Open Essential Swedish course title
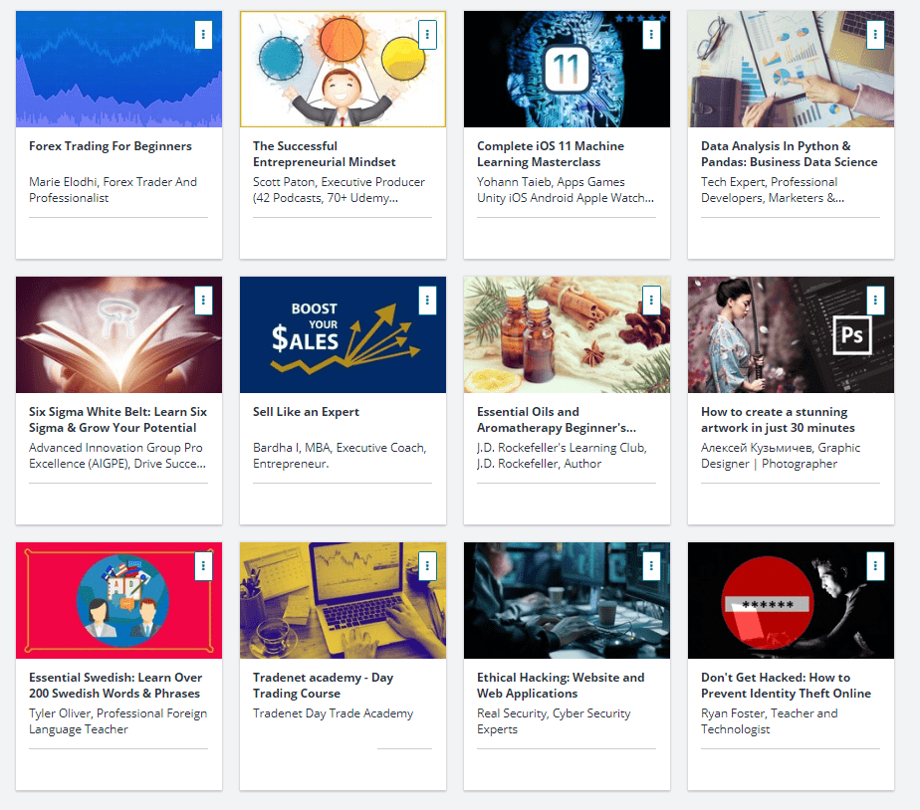 [115, 685]
